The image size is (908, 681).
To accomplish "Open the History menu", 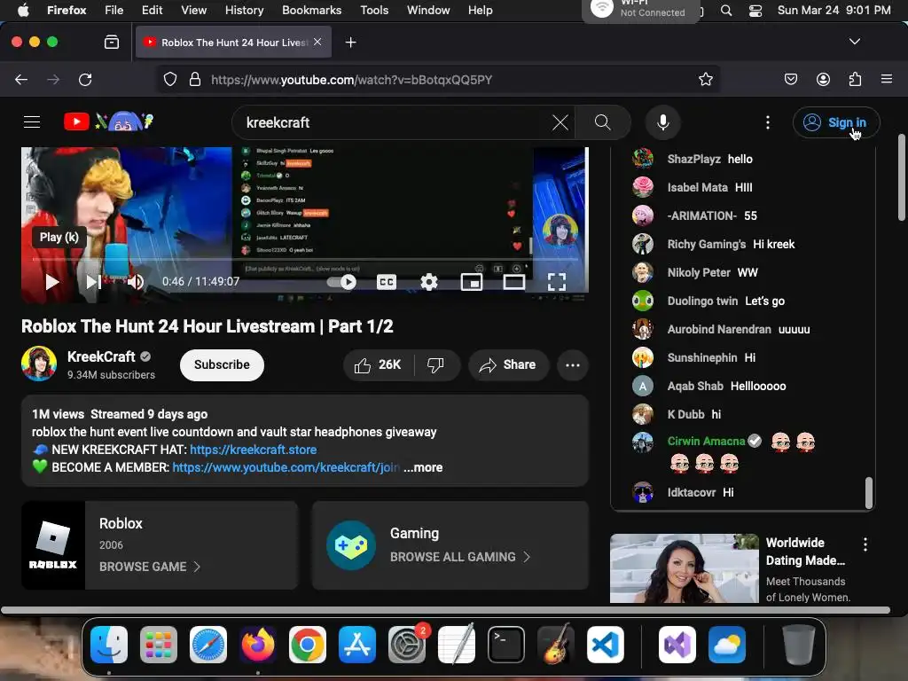I will (x=244, y=10).
